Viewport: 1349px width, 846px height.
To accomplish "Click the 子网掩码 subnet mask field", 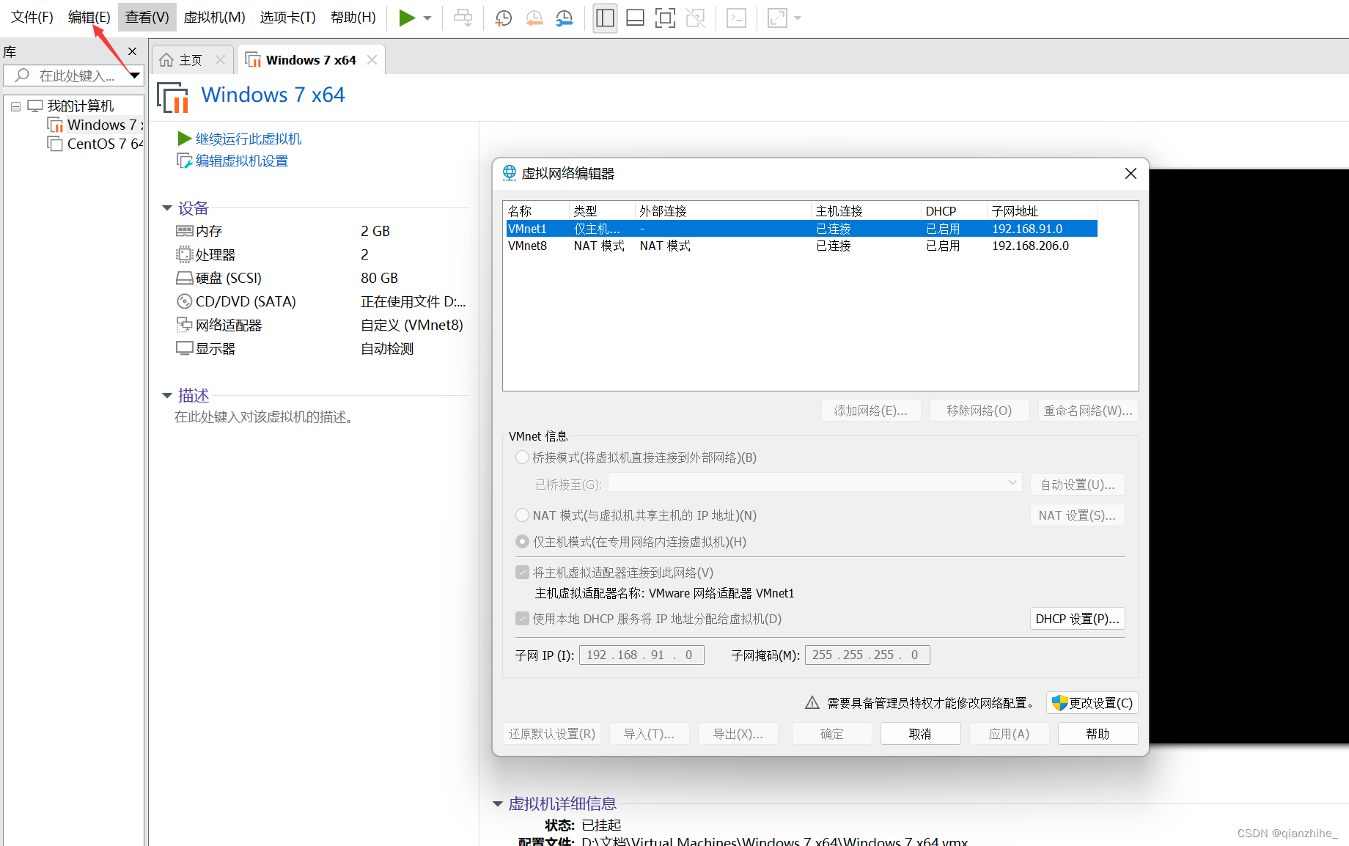I will 867,655.
